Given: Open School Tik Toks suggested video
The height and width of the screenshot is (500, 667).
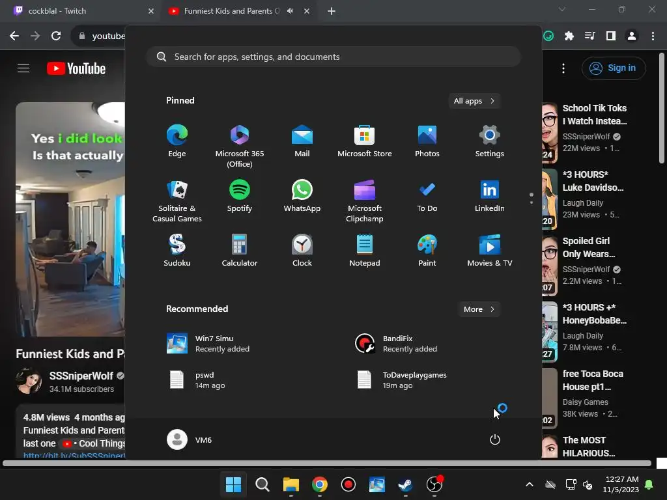Looking at the screenshot, I should point(594,115).
